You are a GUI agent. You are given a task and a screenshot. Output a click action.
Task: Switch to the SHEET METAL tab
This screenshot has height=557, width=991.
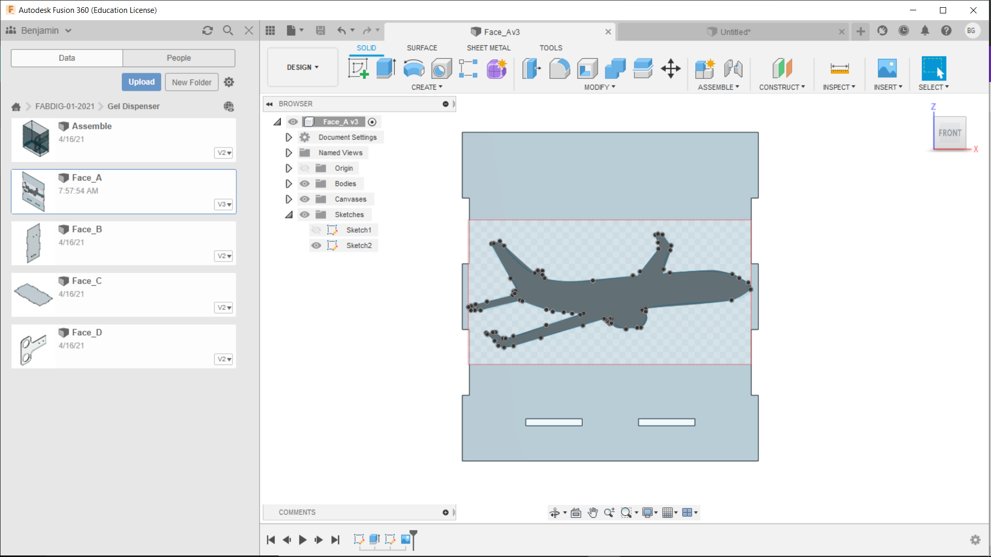pos(489,47)
